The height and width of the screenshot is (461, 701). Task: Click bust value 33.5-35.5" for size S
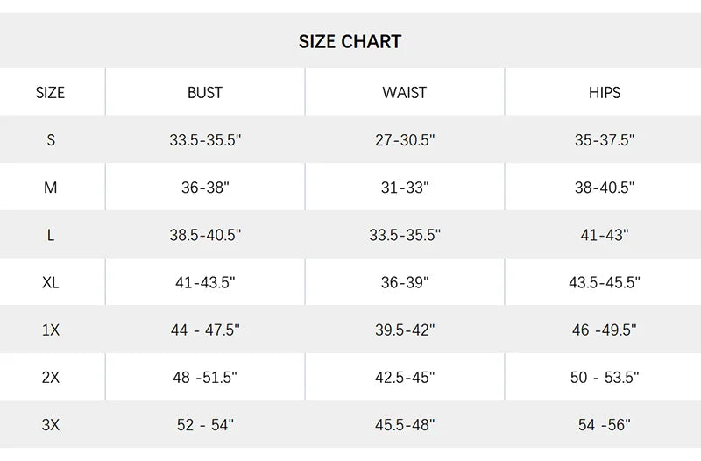click(204, 139)
